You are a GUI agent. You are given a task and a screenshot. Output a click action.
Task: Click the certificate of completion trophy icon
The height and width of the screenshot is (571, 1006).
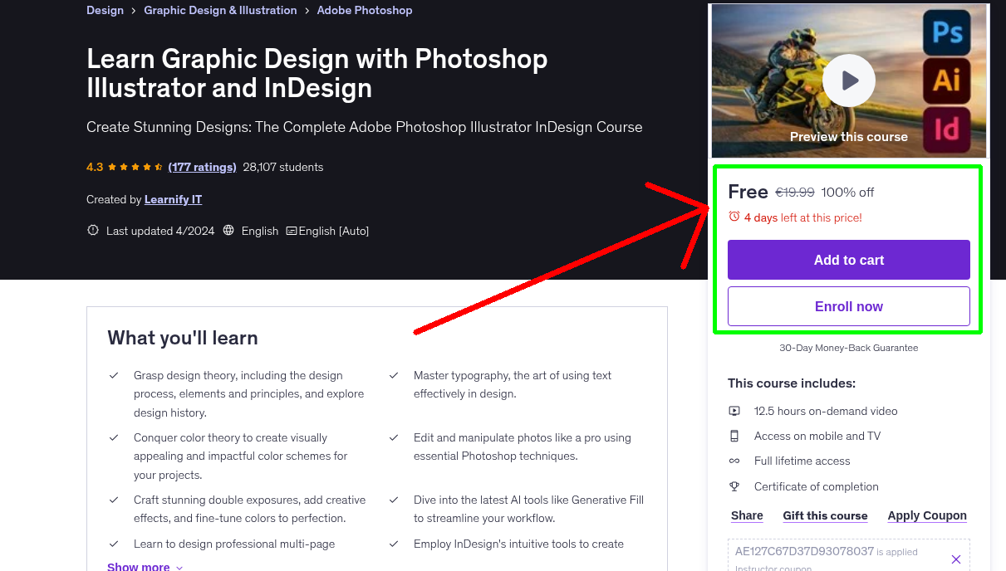coord(735,486)
